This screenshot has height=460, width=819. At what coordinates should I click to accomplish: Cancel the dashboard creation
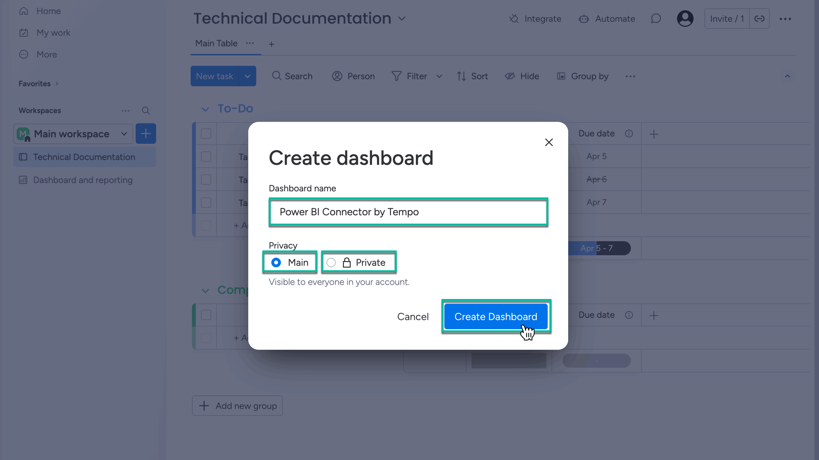(413, 317)
